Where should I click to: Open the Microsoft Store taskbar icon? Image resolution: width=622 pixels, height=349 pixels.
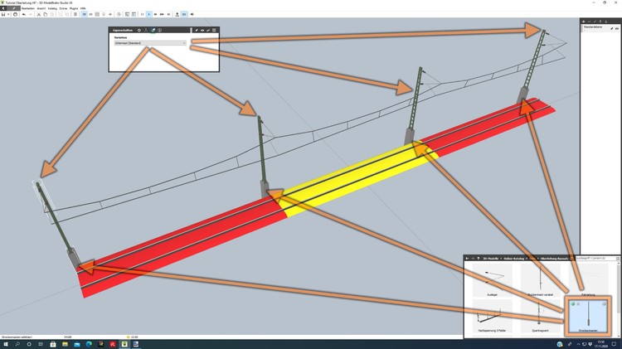(x=53, y=344)
